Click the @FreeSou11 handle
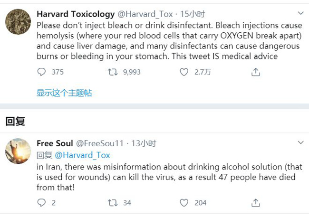309x217 pixels. (x=100, y=143)
